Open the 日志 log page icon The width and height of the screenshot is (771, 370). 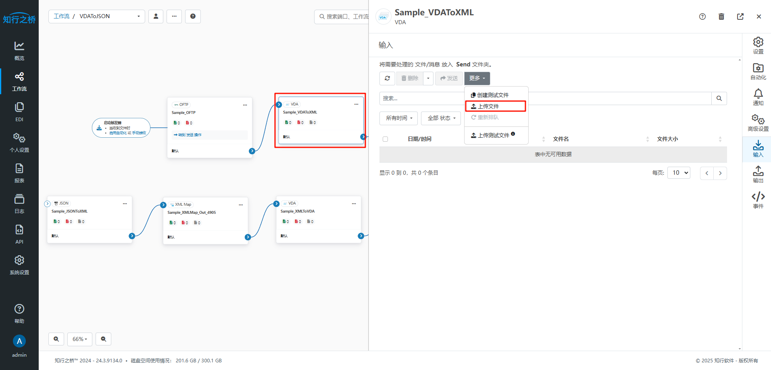pos(19,203)
